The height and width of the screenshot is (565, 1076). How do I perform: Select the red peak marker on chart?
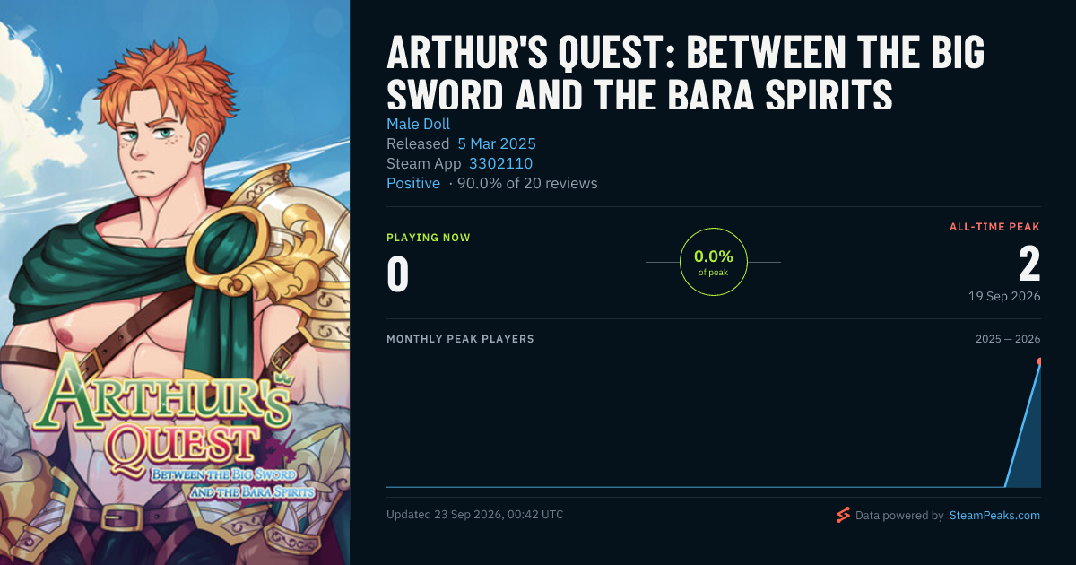point(1040,362)
